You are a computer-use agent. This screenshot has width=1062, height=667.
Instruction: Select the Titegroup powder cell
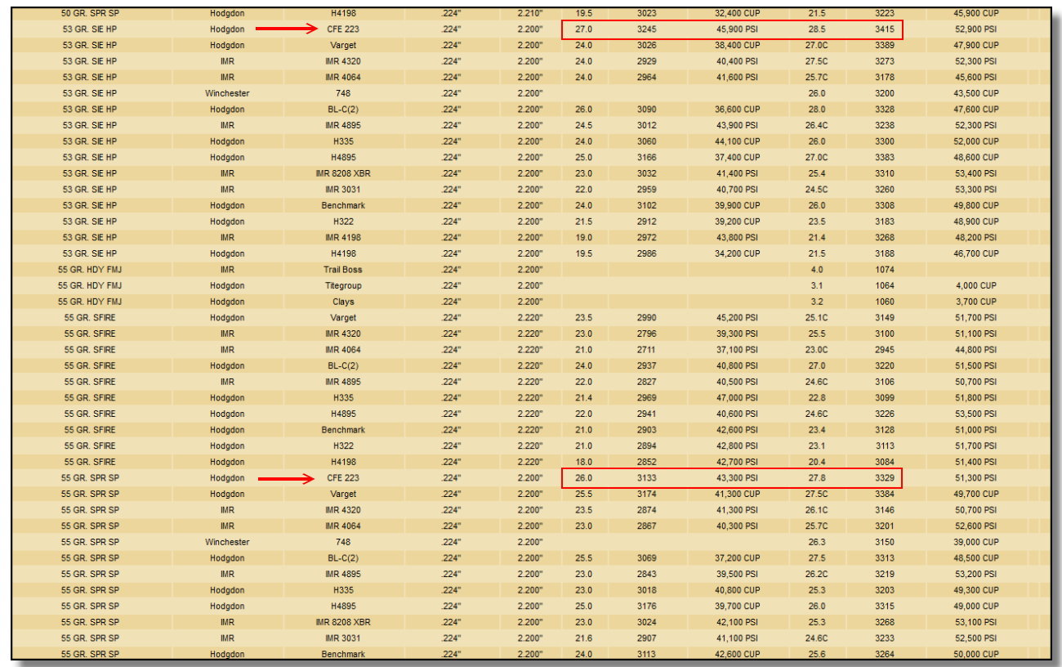pos(342,286)
